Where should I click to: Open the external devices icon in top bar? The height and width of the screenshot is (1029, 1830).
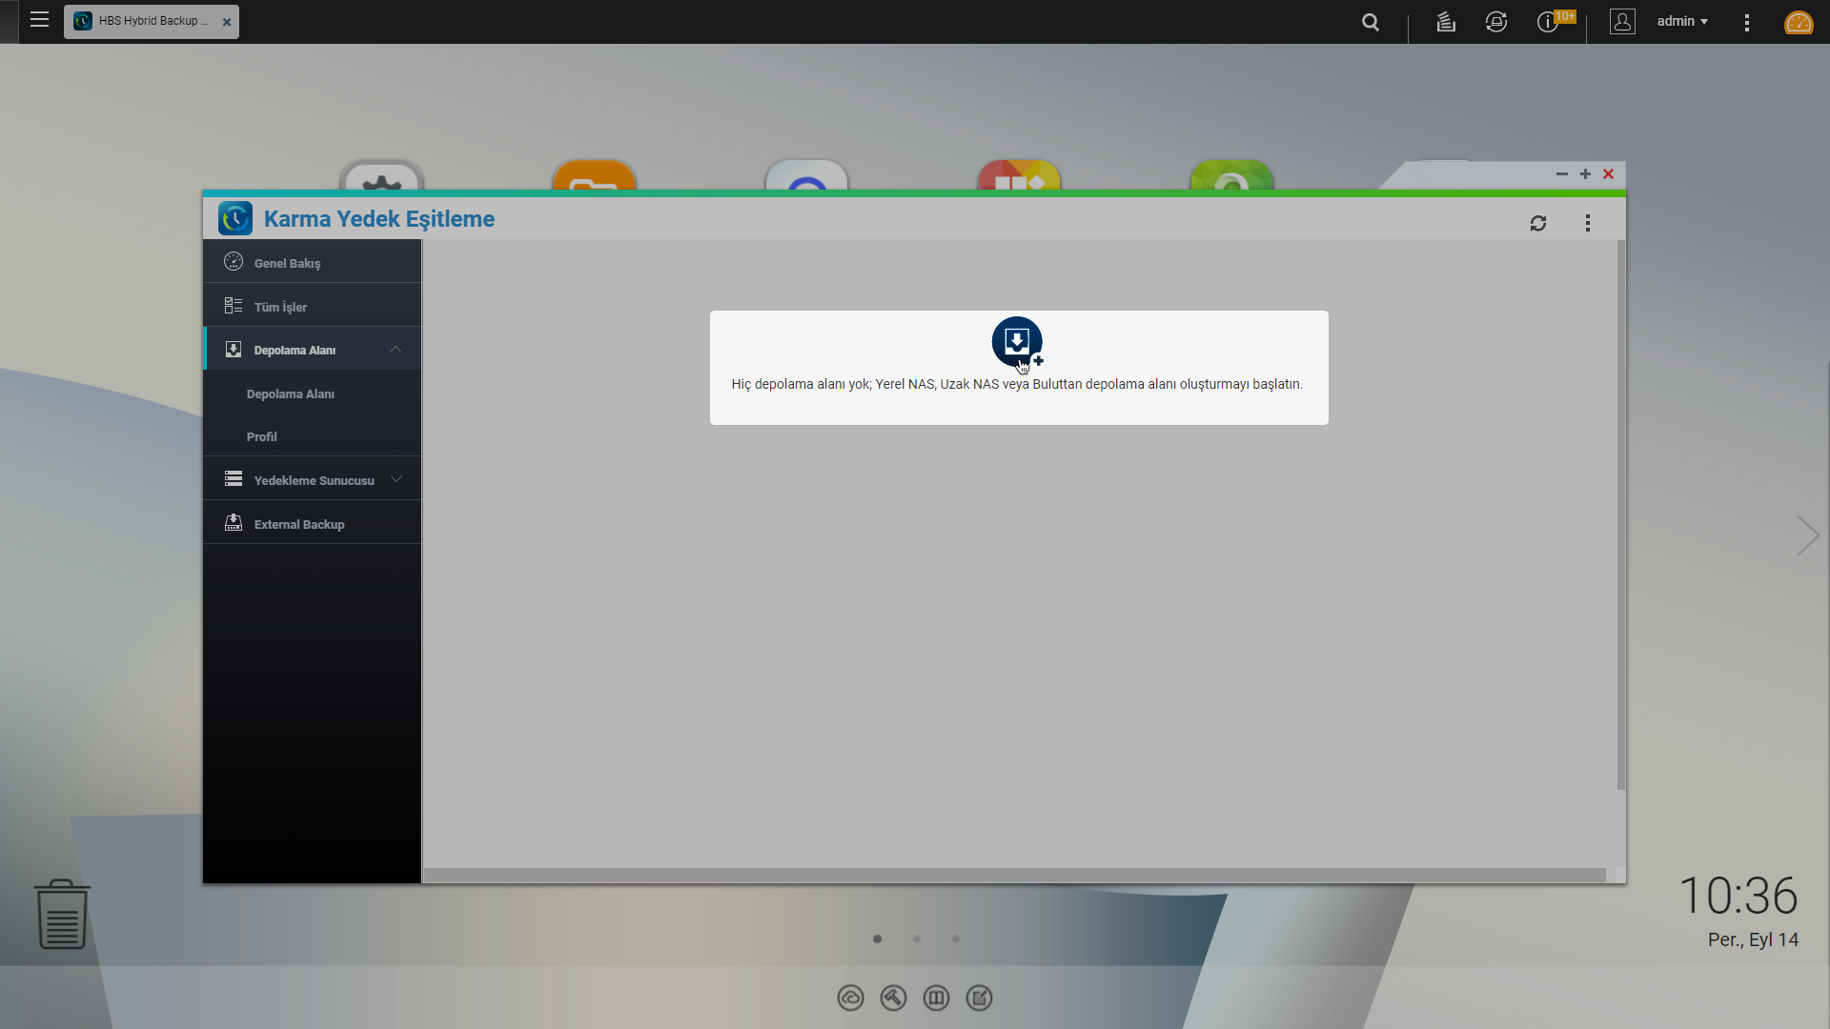pos(1495,22)
